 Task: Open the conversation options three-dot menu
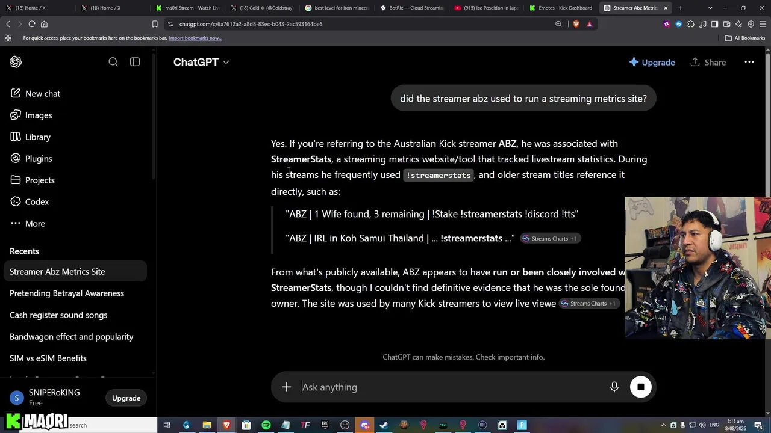[749, 62]
